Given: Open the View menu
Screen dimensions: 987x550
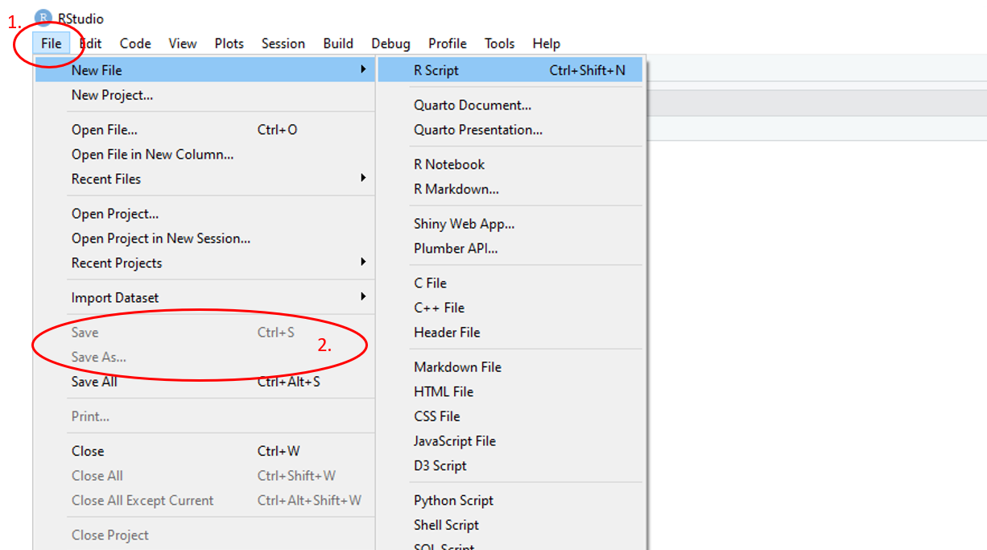Looking at the screenshot, I should (x=183, y=43).
